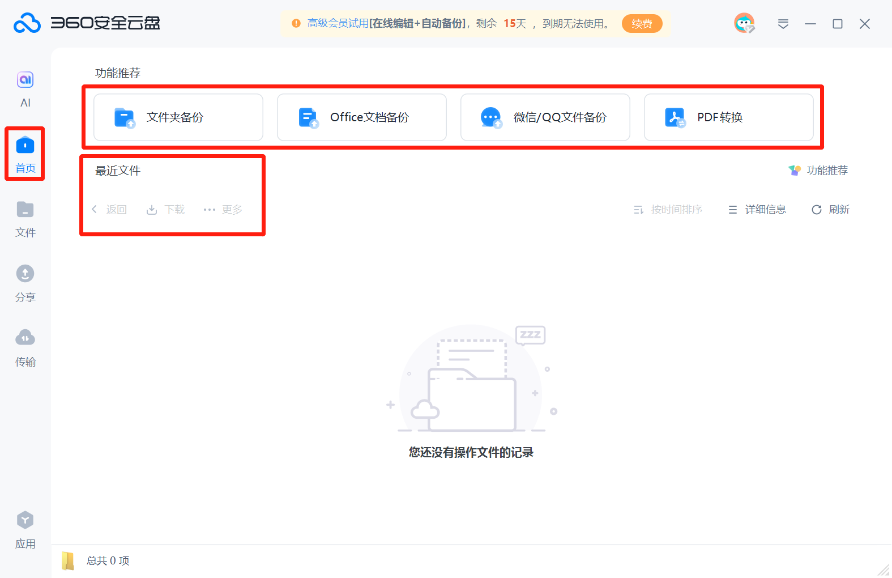Image resolution: width=892 pixels, height=578 pixels.
Task: Open the 应用 apps section
Action: [25, 530]
